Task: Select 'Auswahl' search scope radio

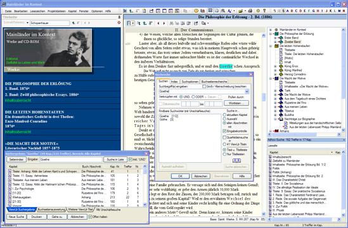Action: 224,118
